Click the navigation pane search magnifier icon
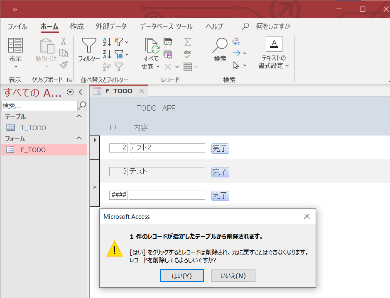 click(82, 105)
